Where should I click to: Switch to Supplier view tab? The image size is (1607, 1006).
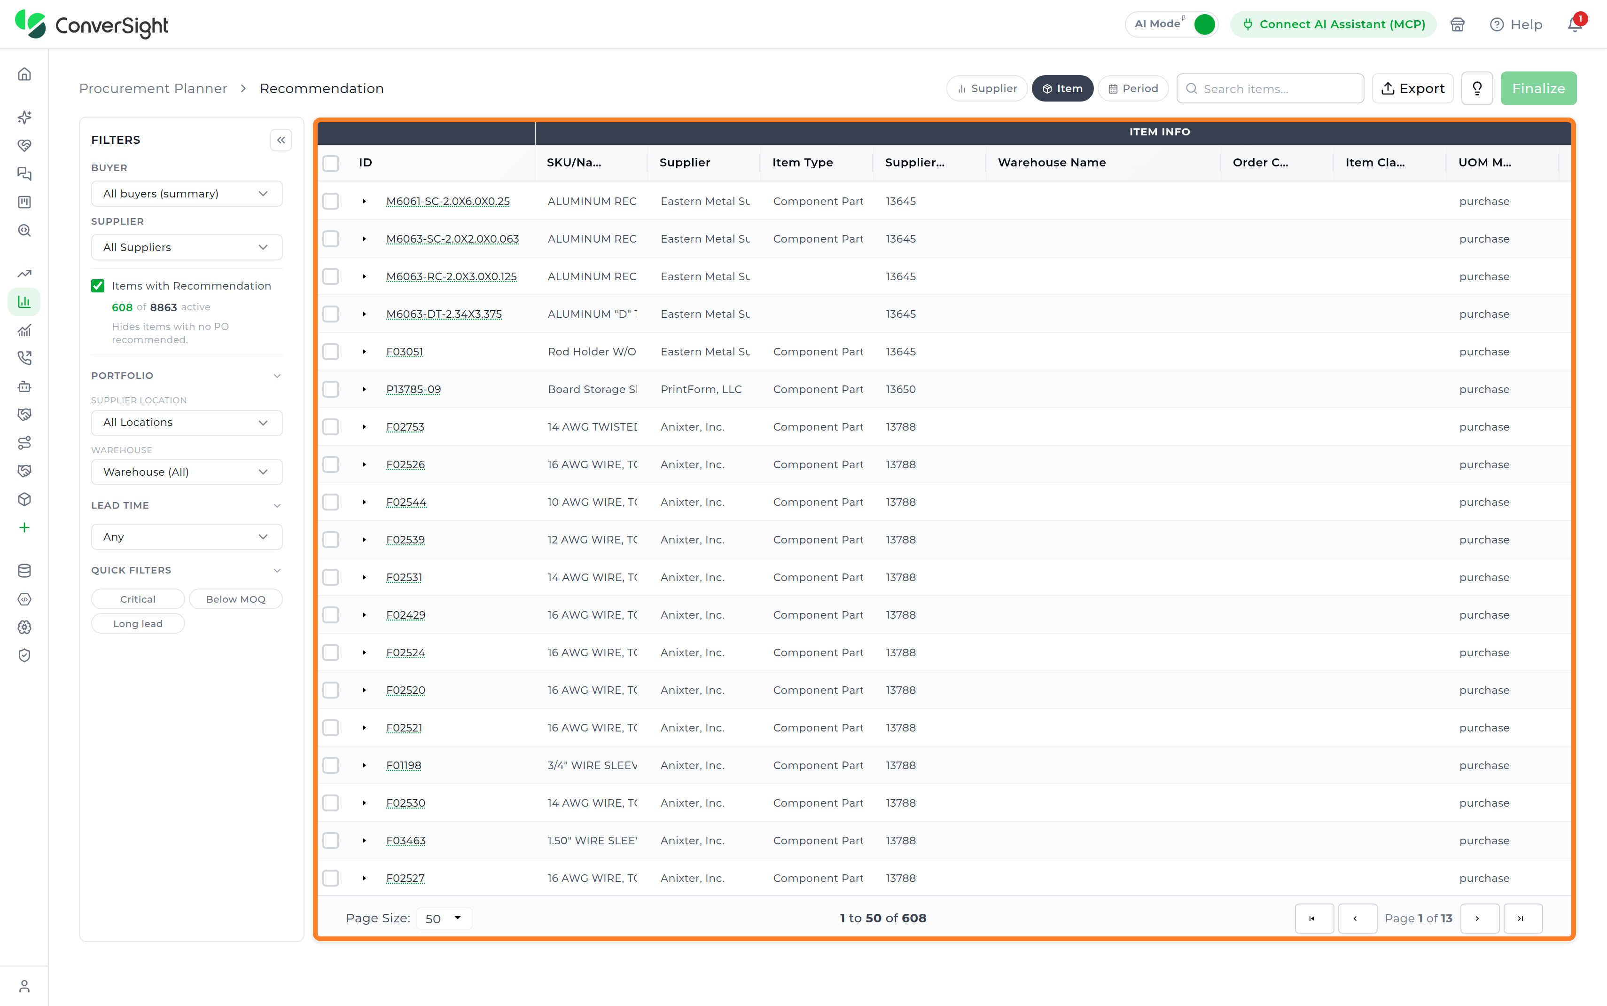(x=987, y=88)
